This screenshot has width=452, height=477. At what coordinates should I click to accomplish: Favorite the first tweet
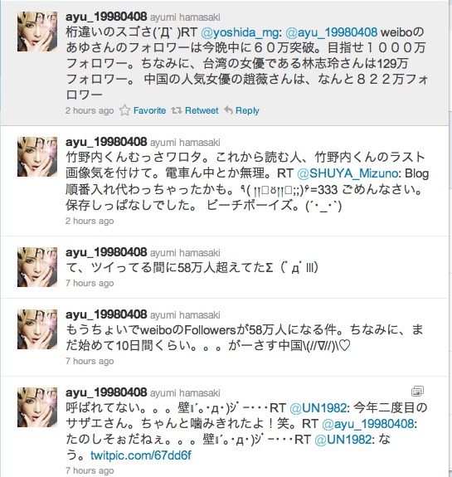pyautogui.click(x=149, y=110)
